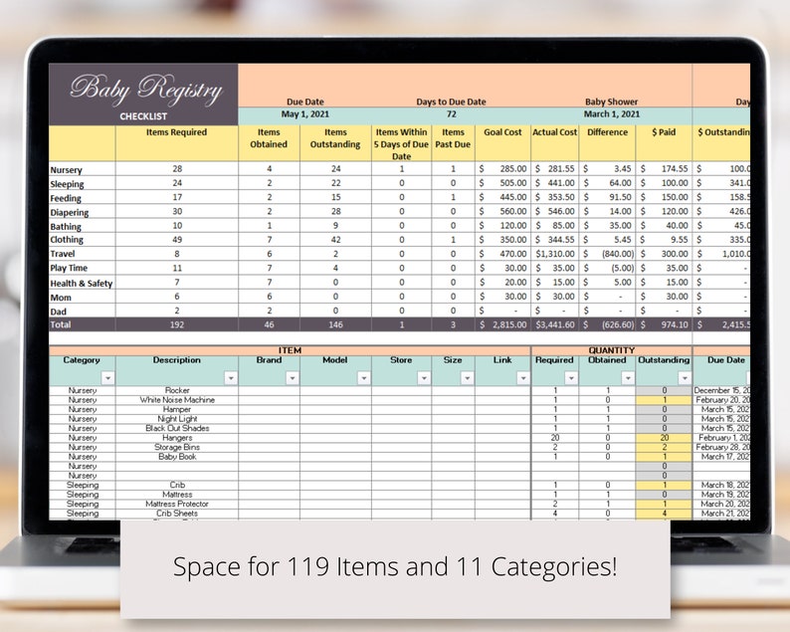The width and height of the screenshot is (790, 632).
Task: Select the Black Out Shades description cell
Action: point(177,428)
